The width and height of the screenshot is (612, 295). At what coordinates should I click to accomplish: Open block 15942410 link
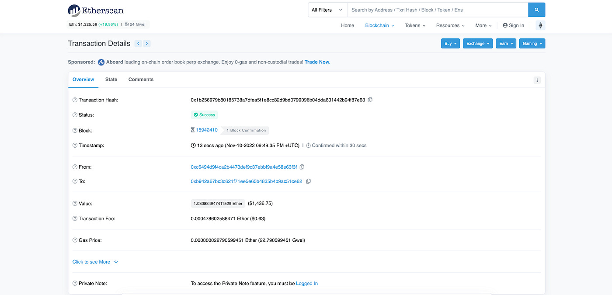207,130
